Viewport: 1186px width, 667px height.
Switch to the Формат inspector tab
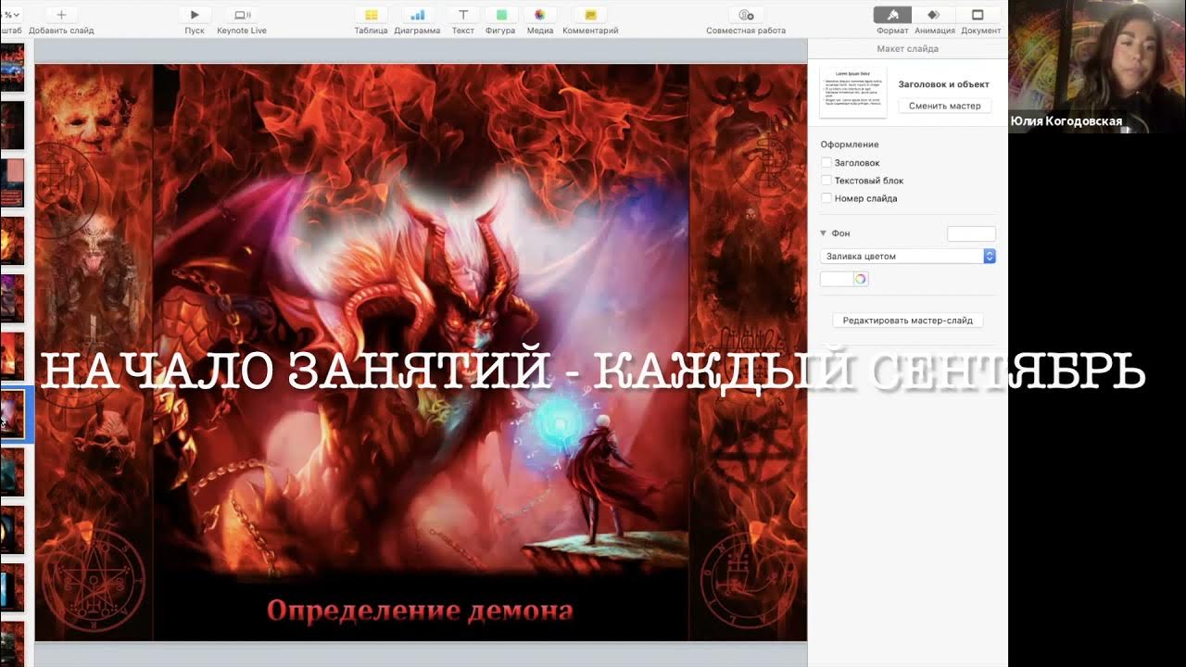(892, 15)
